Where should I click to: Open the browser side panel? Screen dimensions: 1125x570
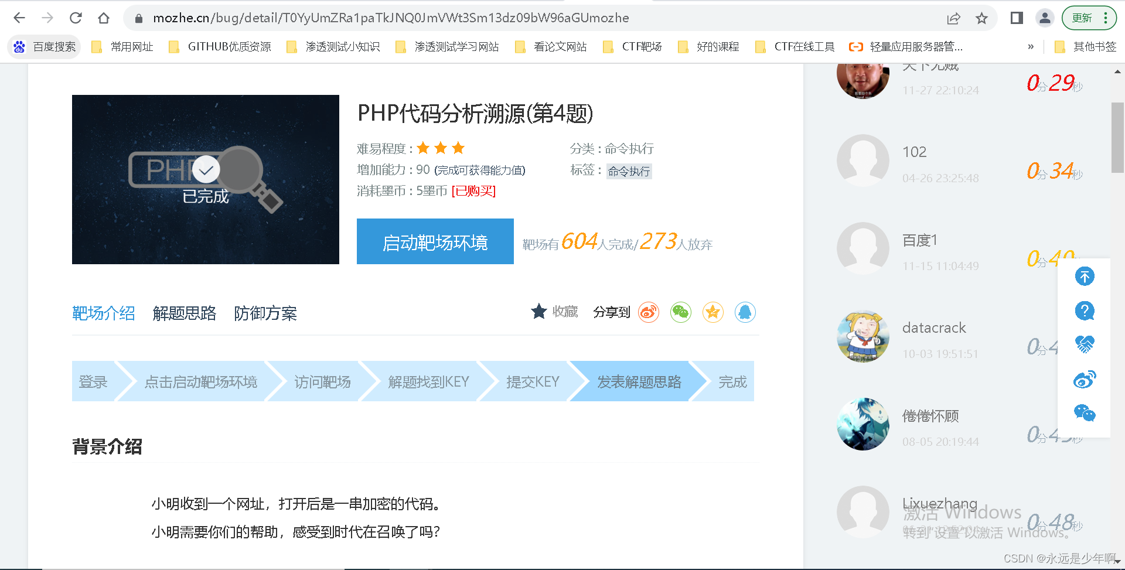pos(1017,18)
